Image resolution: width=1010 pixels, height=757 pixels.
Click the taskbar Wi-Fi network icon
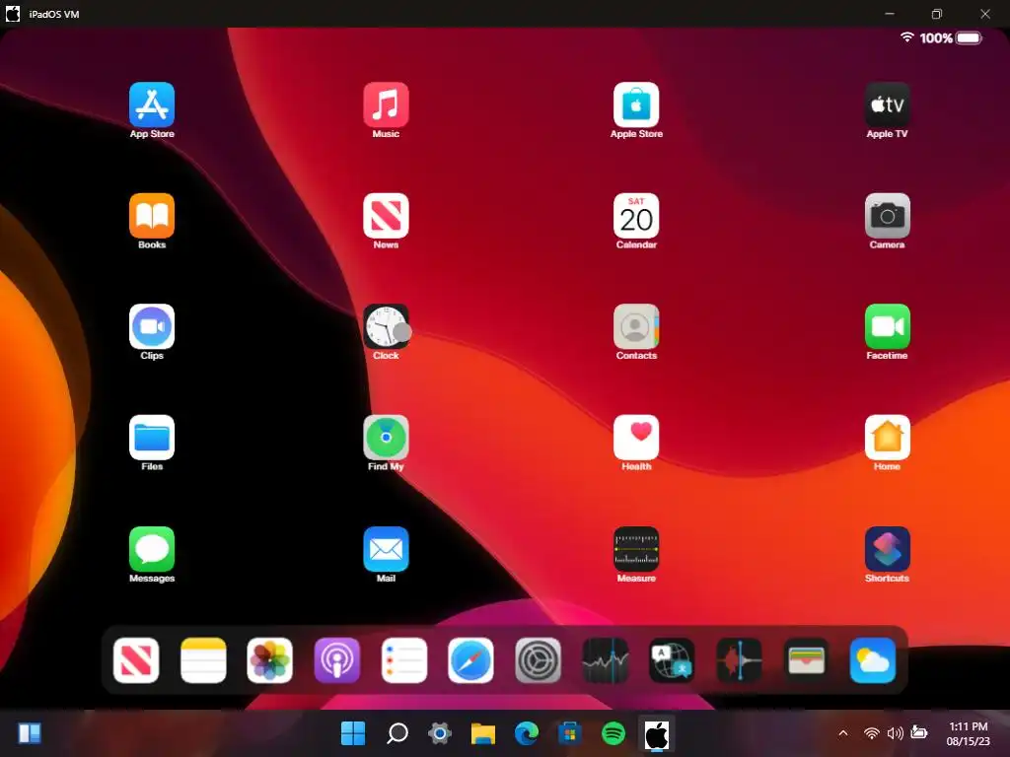pos(872,733)
